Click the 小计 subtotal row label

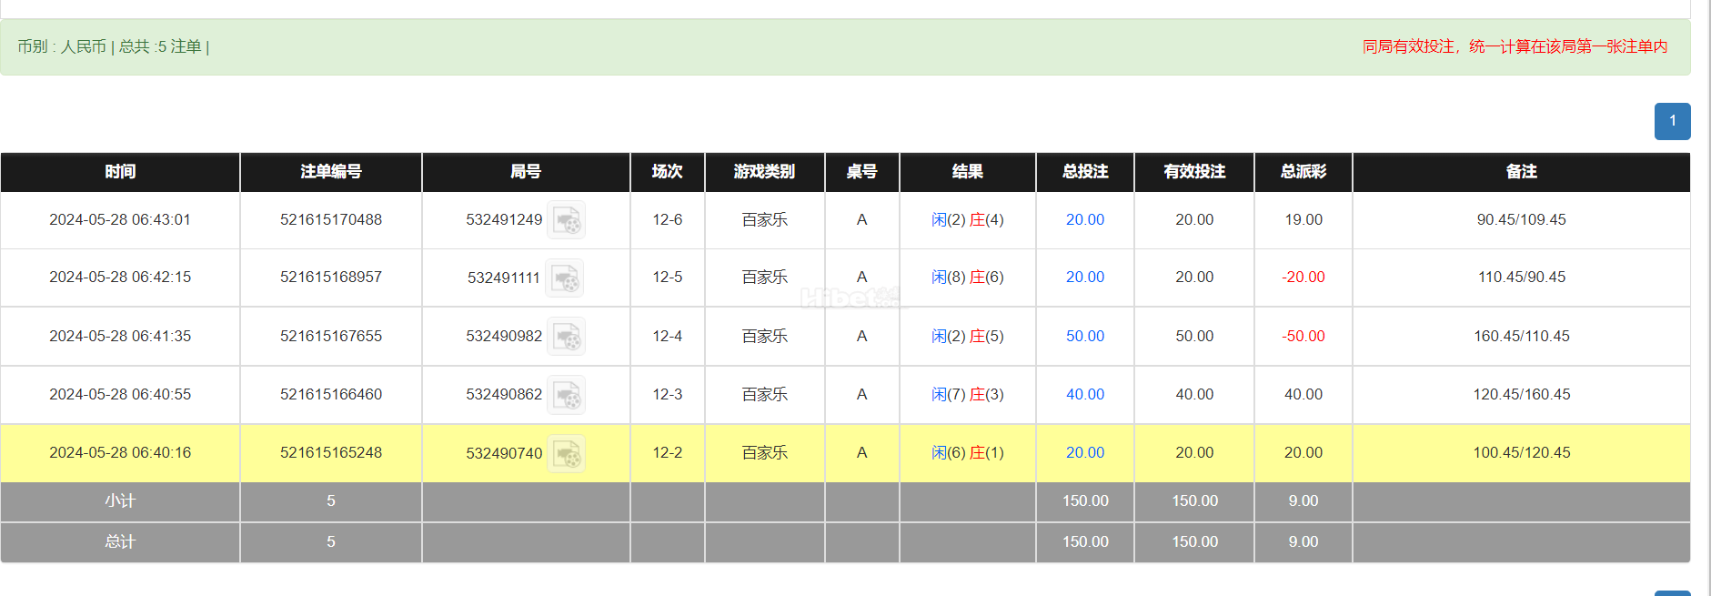[x=120, y=501]
